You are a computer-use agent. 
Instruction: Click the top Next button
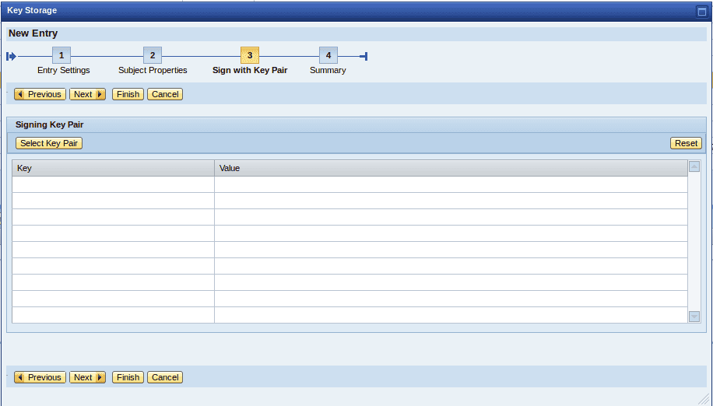point(87,94)
